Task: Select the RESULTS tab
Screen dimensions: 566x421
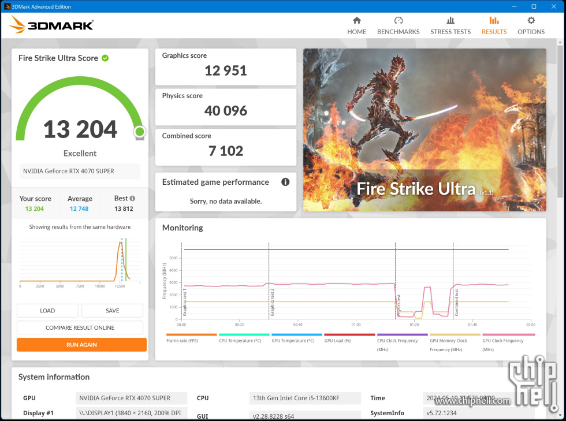Action: 494,25
